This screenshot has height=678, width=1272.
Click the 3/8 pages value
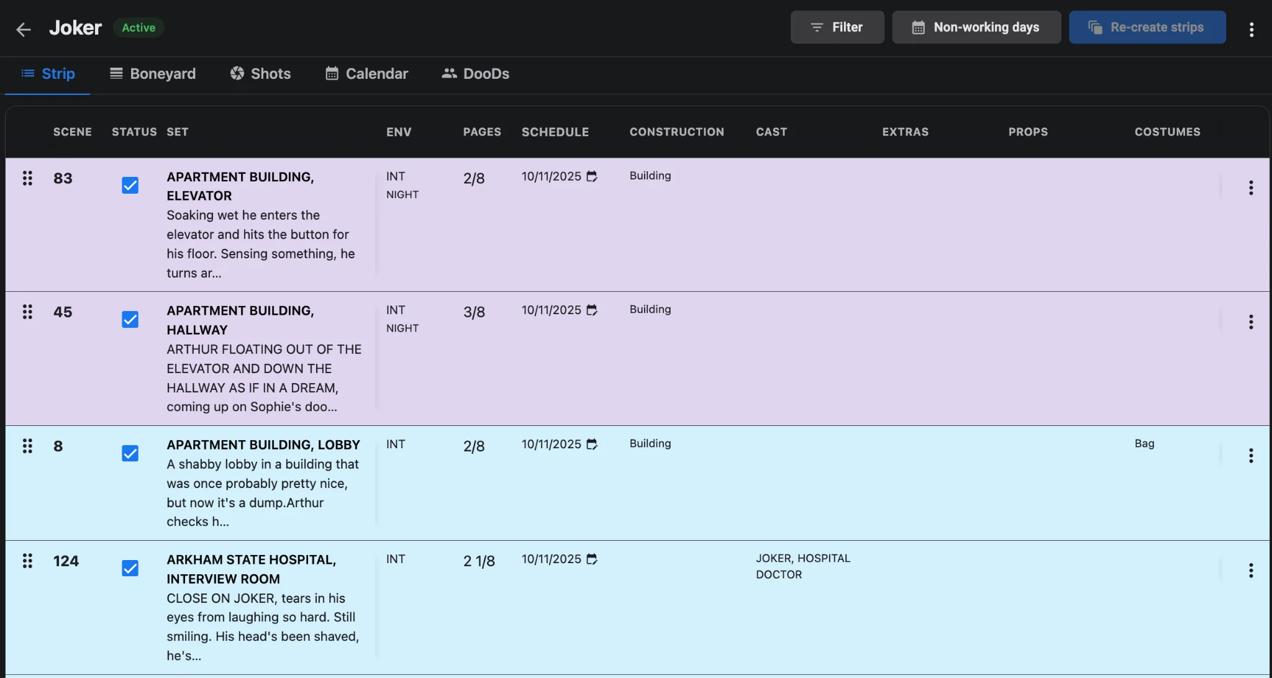[474, 312]
